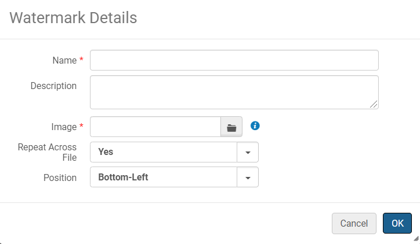
Task: Open the image file browser folder icon
Action: (x=231, y=127)
